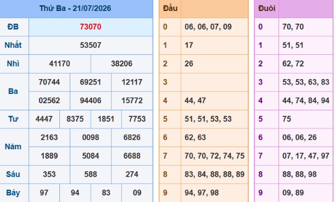The image size is (334, 202).
Task: Select the Năm prize label
Action: click(x=13, y=147)
